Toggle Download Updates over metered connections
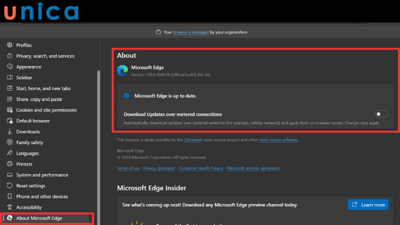 tap(381, 114)
